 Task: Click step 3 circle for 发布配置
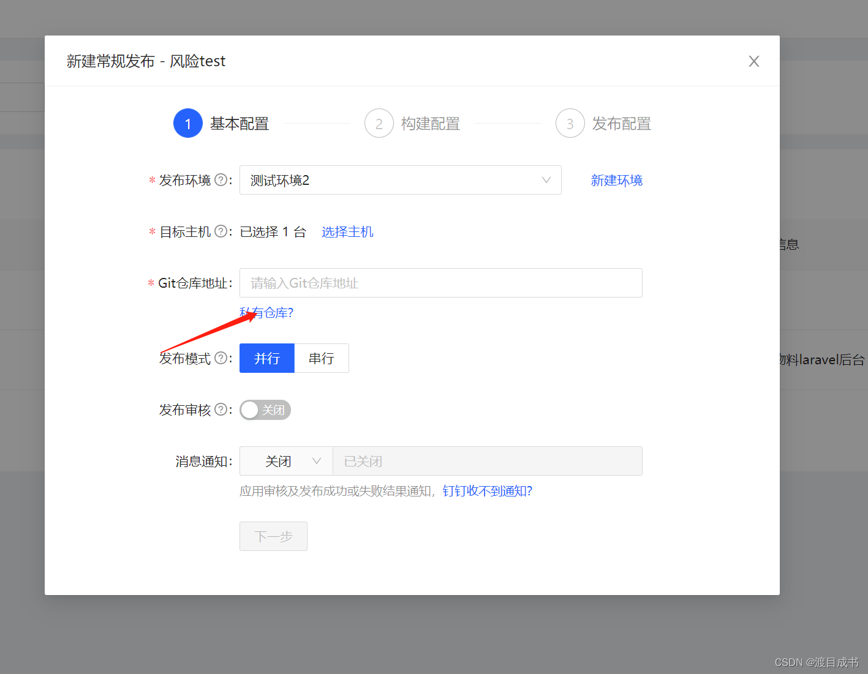570,123
